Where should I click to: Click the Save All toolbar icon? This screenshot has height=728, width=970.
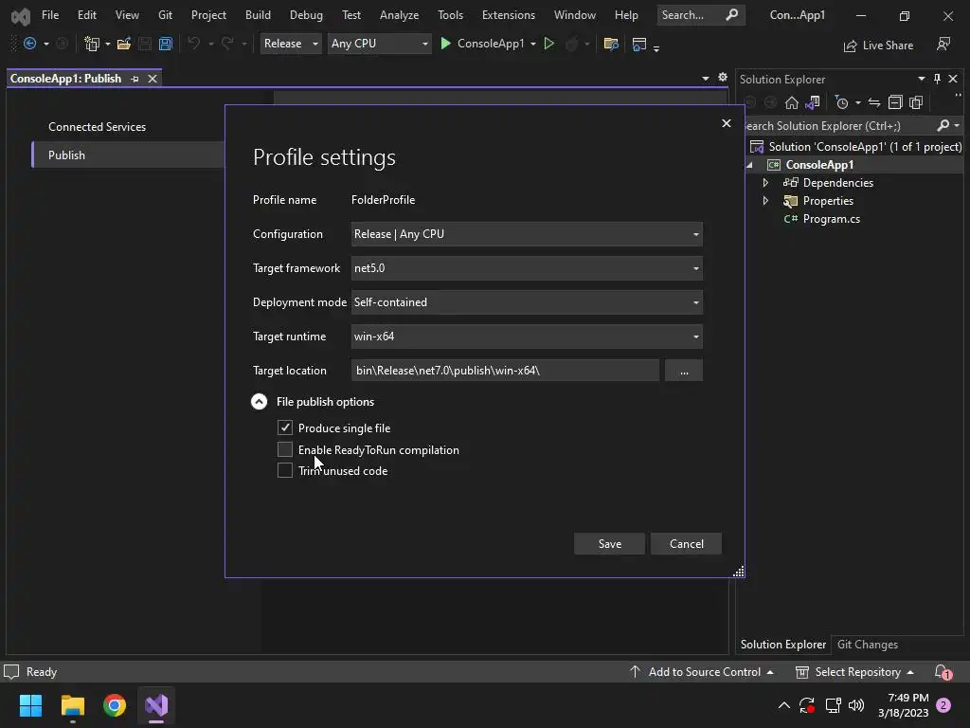[165, 44]
